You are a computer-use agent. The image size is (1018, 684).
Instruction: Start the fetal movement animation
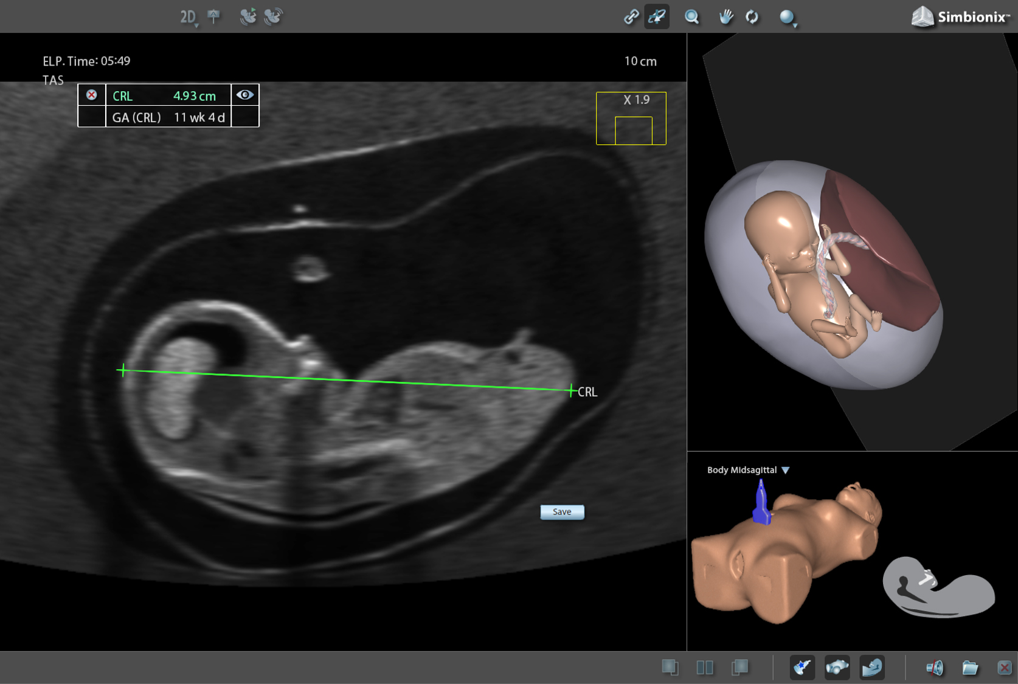pos(249,17)
